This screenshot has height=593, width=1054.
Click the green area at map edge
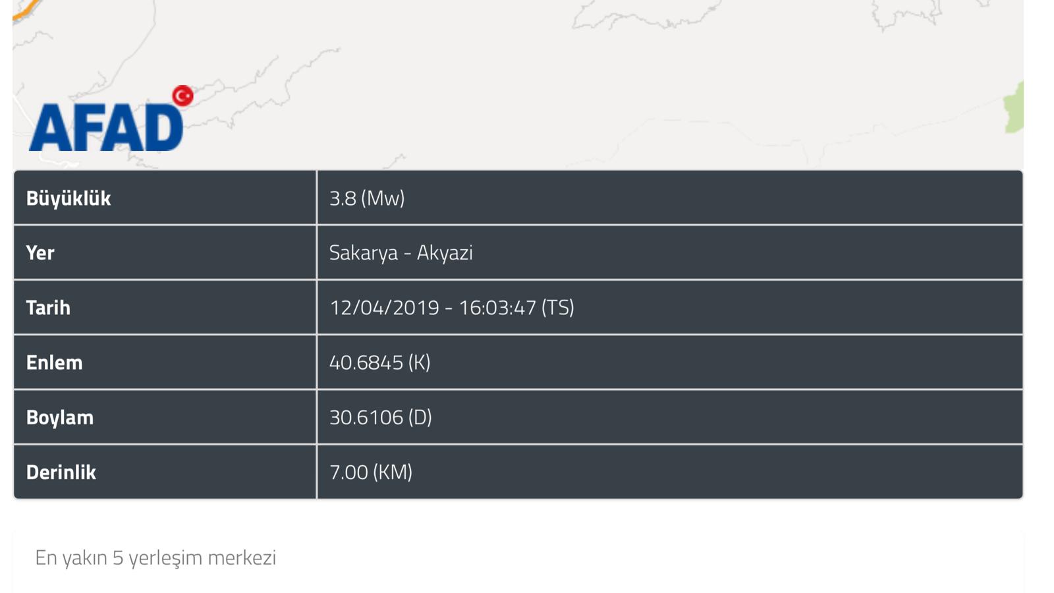pyautogui.click(x=1014, y=108)
